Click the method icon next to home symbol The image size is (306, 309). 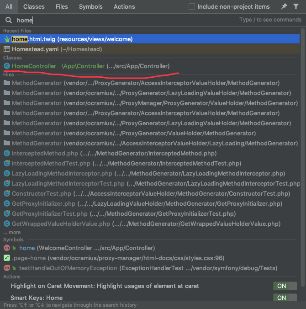7,248
